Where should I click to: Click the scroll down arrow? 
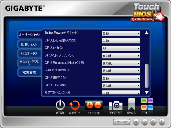(x=147, y=93)
